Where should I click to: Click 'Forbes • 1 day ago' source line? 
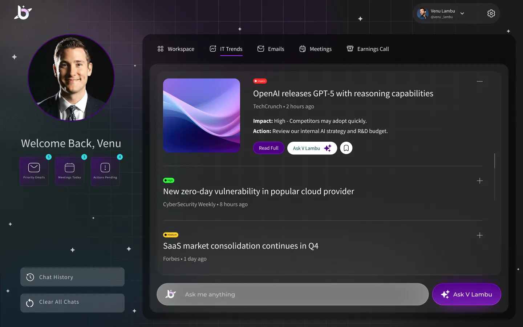(x=185, y=259)
